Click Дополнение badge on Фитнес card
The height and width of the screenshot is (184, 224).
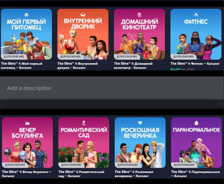(183, 57)
